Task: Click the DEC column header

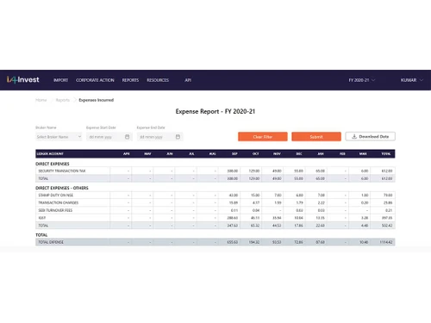Action: pos(299,154)
